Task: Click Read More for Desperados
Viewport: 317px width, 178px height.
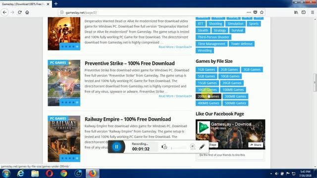Action: (175, 47)
